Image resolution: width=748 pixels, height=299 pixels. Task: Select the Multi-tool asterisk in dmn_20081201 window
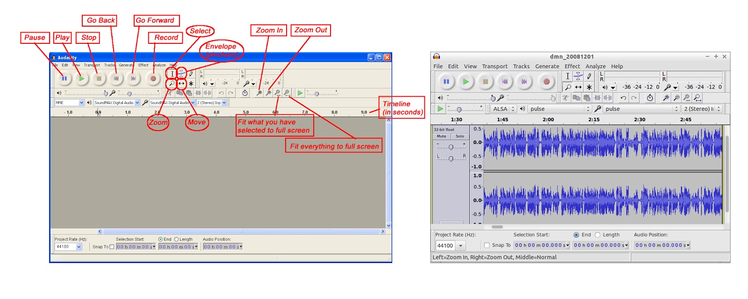point(589,87)
